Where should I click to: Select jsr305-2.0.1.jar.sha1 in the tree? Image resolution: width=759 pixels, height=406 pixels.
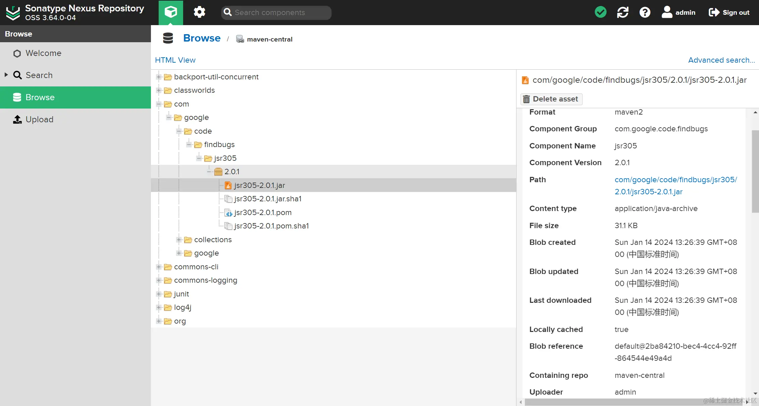click(268, 199)
